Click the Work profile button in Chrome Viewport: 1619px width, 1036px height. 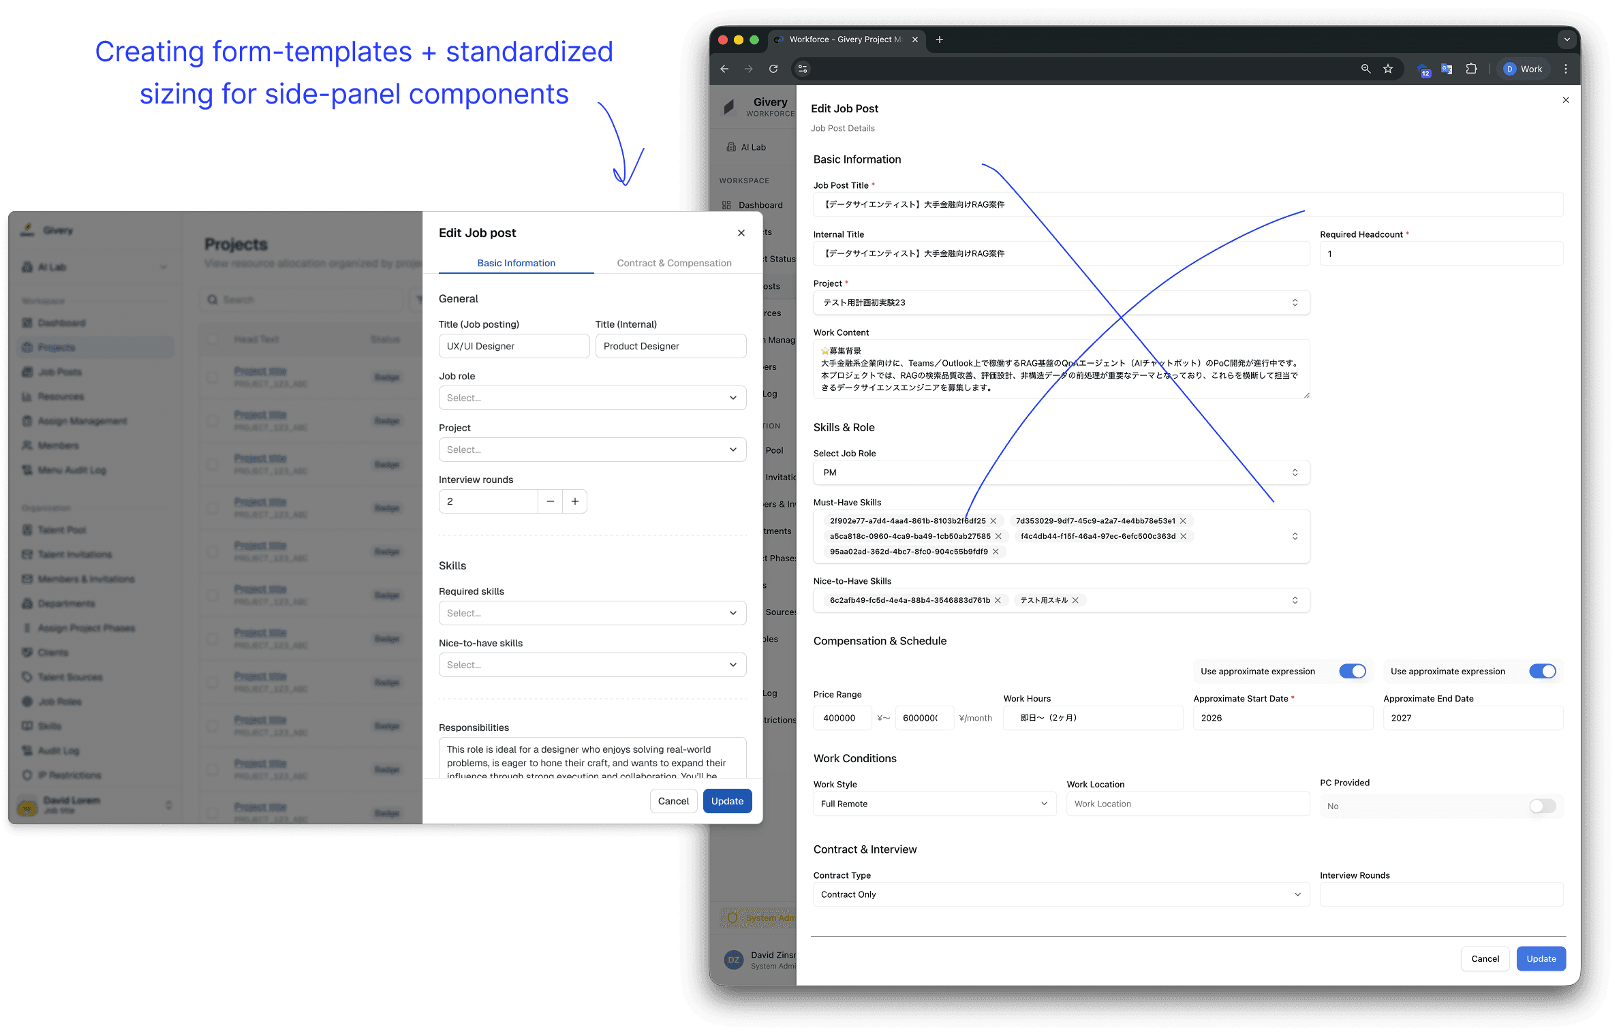point(1524,69)
